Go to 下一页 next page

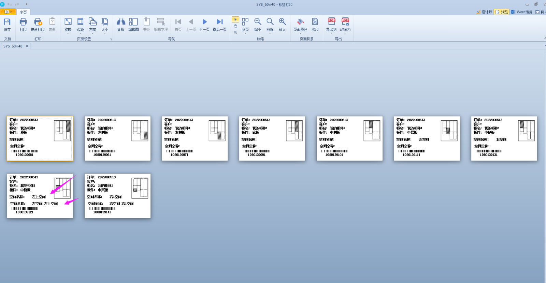point(204,25)
